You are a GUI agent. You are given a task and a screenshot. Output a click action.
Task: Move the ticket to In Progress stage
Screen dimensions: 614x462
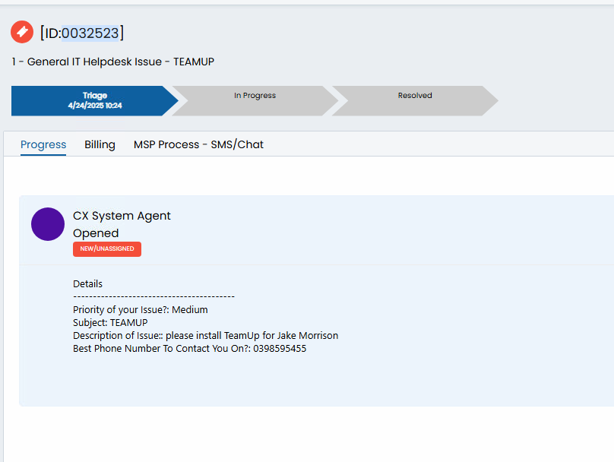coord(255,100)
